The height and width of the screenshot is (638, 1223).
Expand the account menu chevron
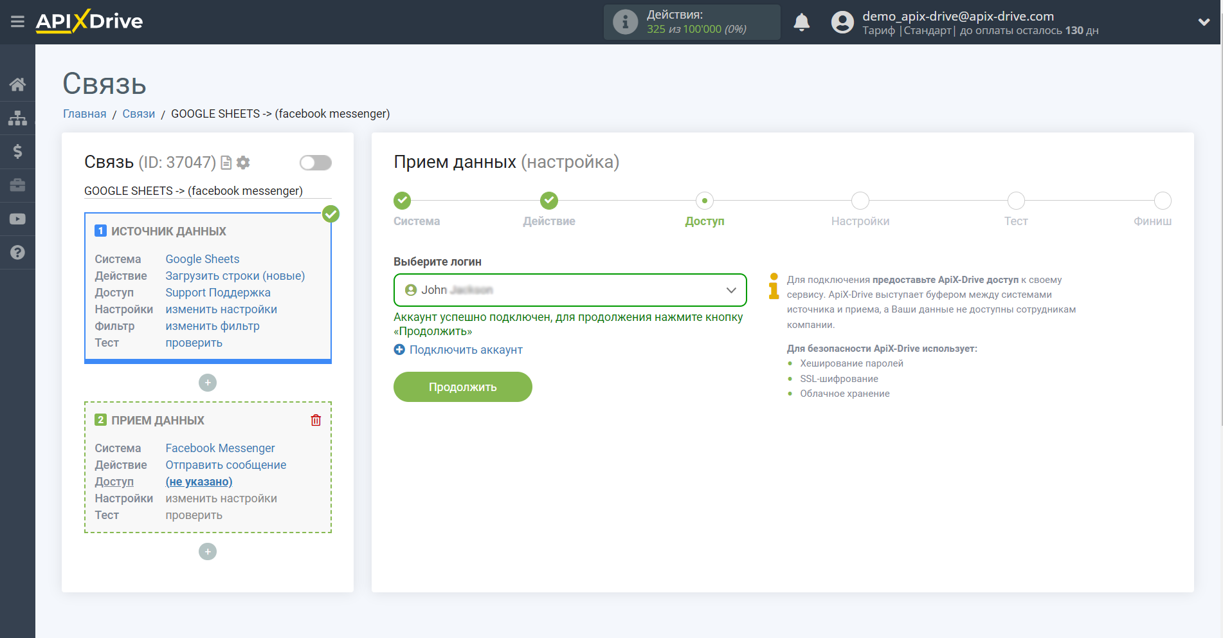pos(1204,22)
